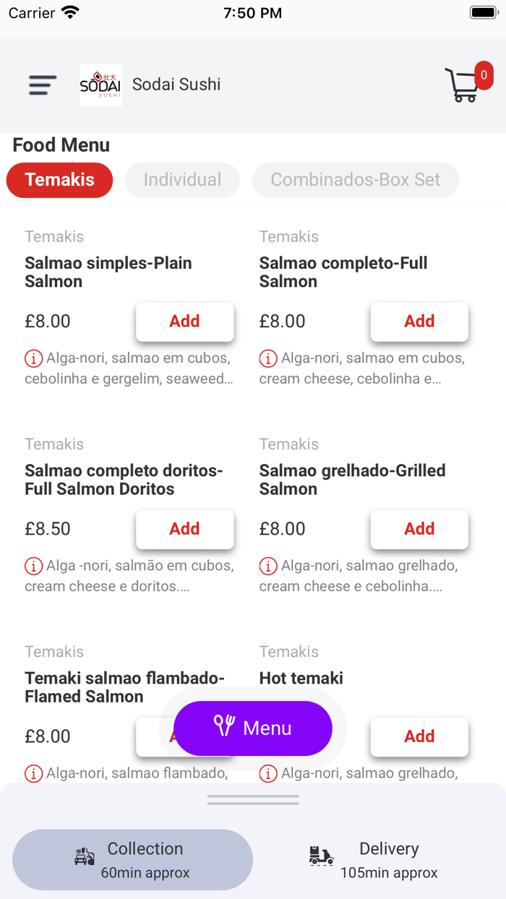Click the cart item count badge

tap(483, 74)
